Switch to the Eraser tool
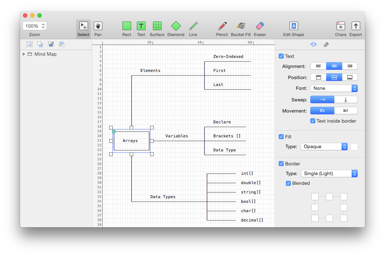The width and height of the screenshot is (385, 256). 260,26
